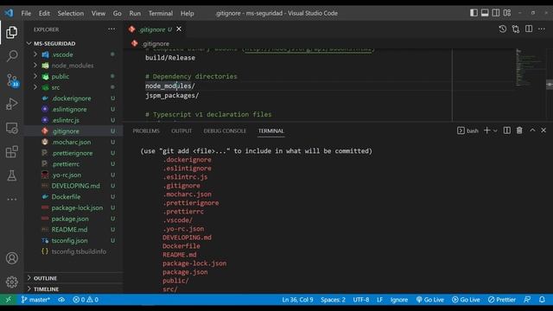The image size is (553, 311).
Task: Open Explorer views and more actions
Action: pyautogui.click(x=111, y=29)
